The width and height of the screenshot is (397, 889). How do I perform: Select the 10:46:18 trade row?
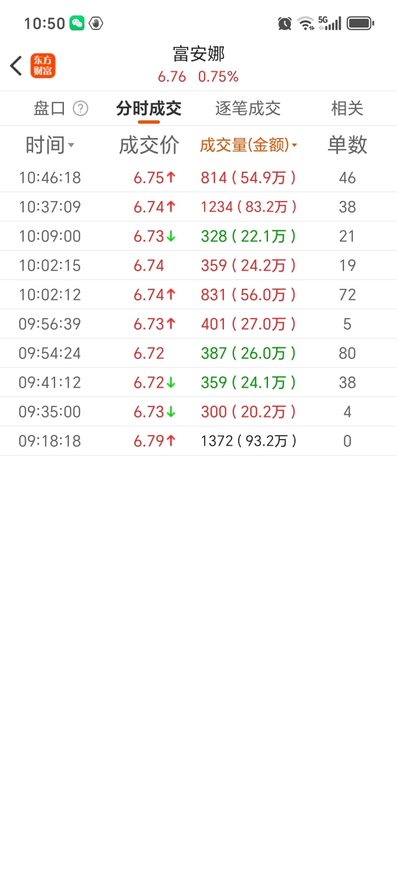(198, 178)
